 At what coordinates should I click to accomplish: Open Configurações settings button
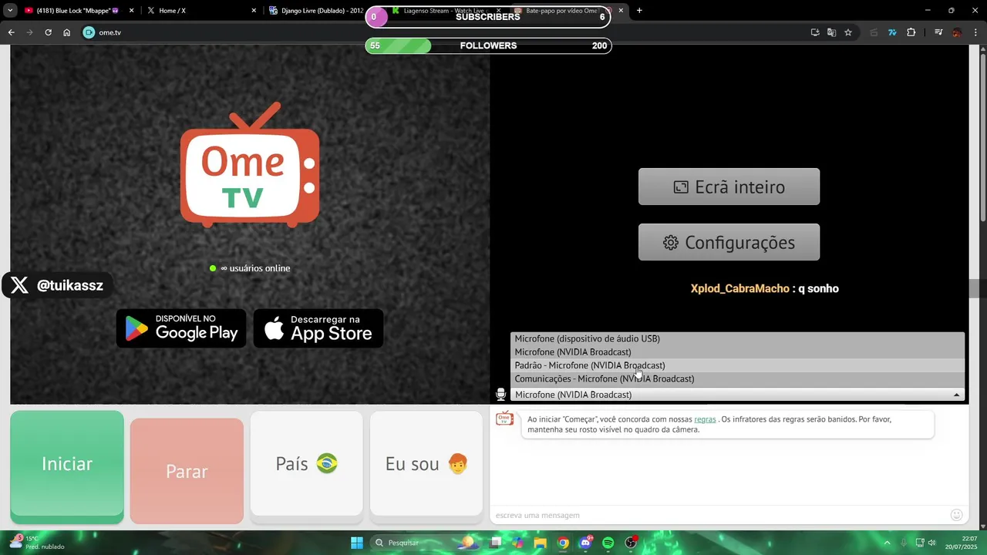pos(729,242)
